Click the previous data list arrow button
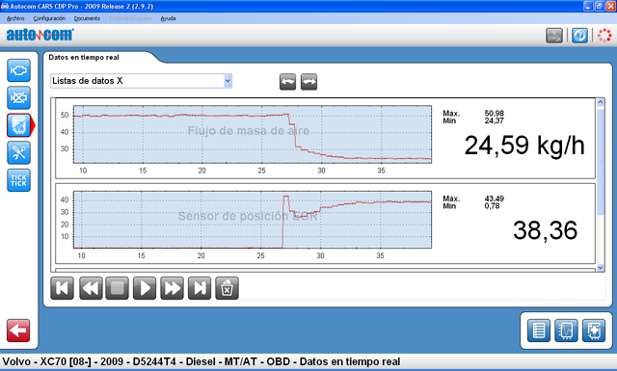This screenshot has height=371, width=617. pos(287,82)
